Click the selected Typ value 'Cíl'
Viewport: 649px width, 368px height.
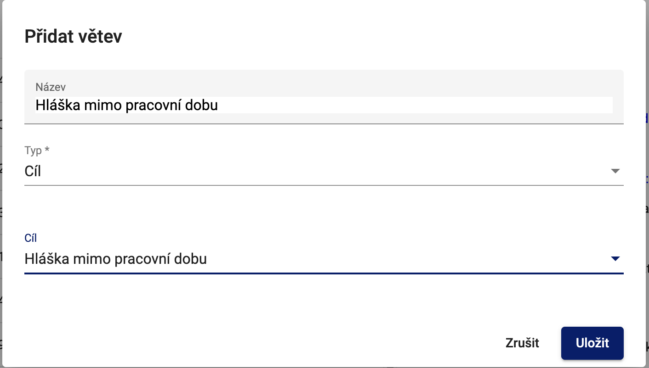point(33,171)
